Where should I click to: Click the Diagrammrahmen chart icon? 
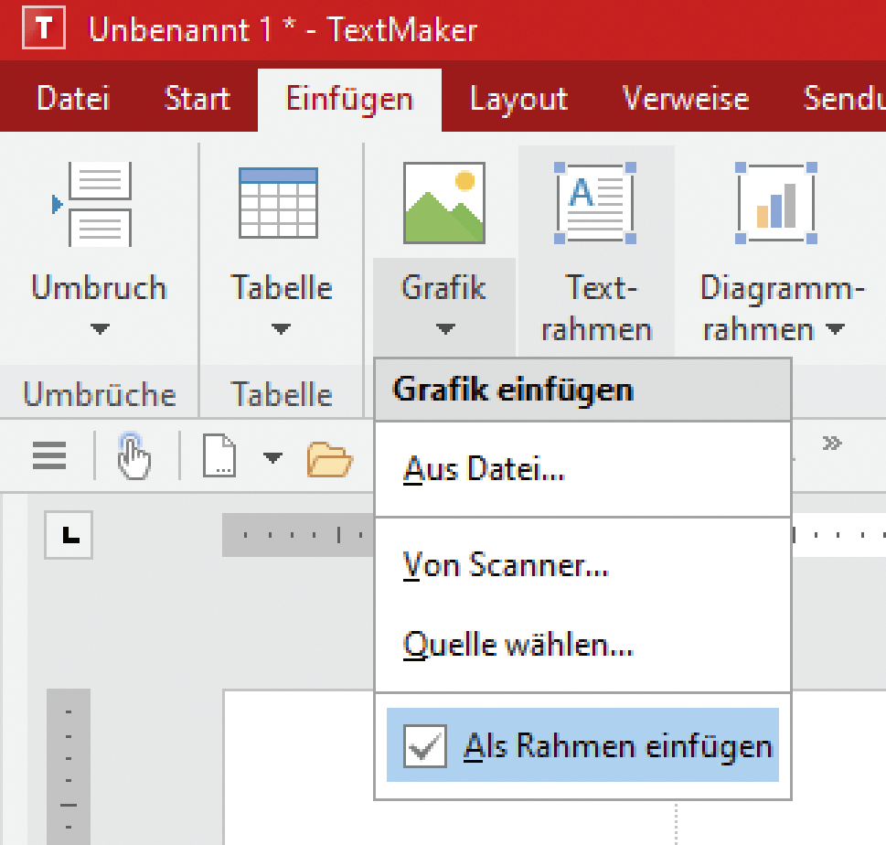pos(776,203)
